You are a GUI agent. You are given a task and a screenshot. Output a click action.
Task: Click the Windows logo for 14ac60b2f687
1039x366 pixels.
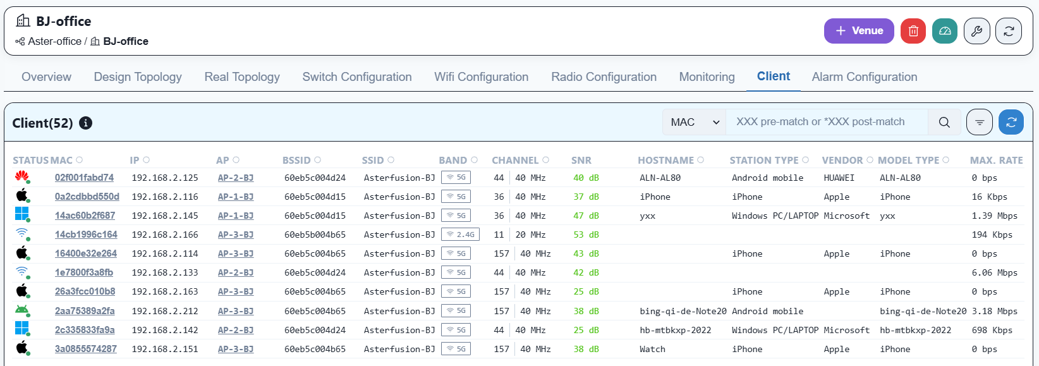[22, 215]
